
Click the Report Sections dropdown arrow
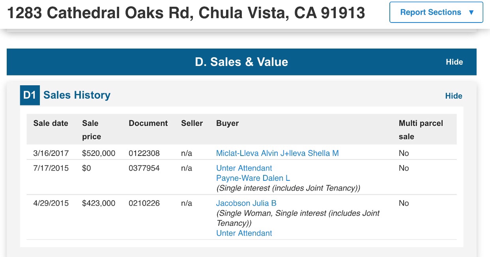click(471, 12)
